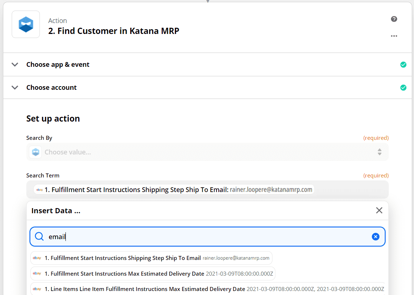The image size is (414, 295).
Task: Open the Search By dropdown
Action: click(x=207, y=152)
